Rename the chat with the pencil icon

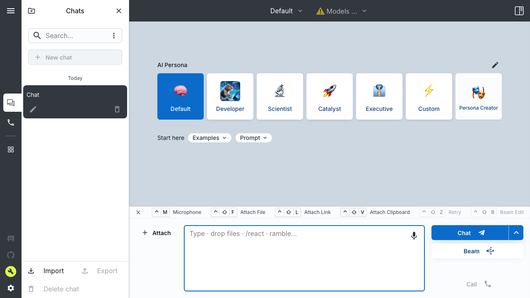click(33, 109)
